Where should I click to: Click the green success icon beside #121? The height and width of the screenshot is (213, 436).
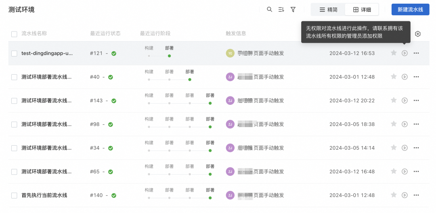114,54
